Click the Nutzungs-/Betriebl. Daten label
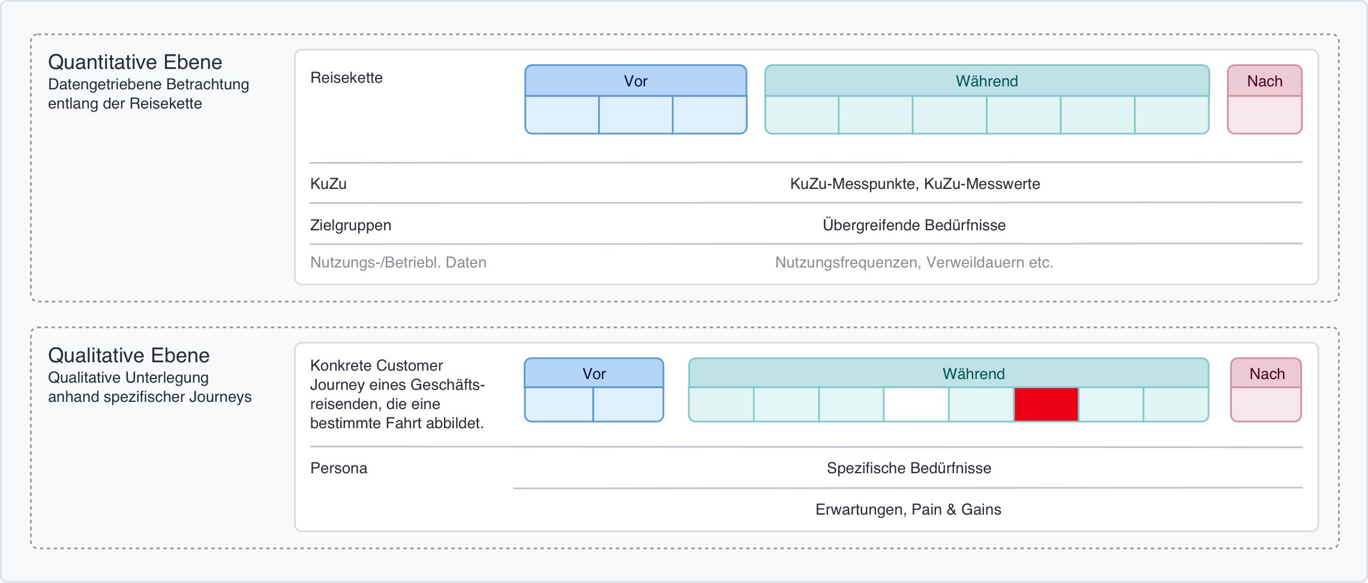 point(398,262)
